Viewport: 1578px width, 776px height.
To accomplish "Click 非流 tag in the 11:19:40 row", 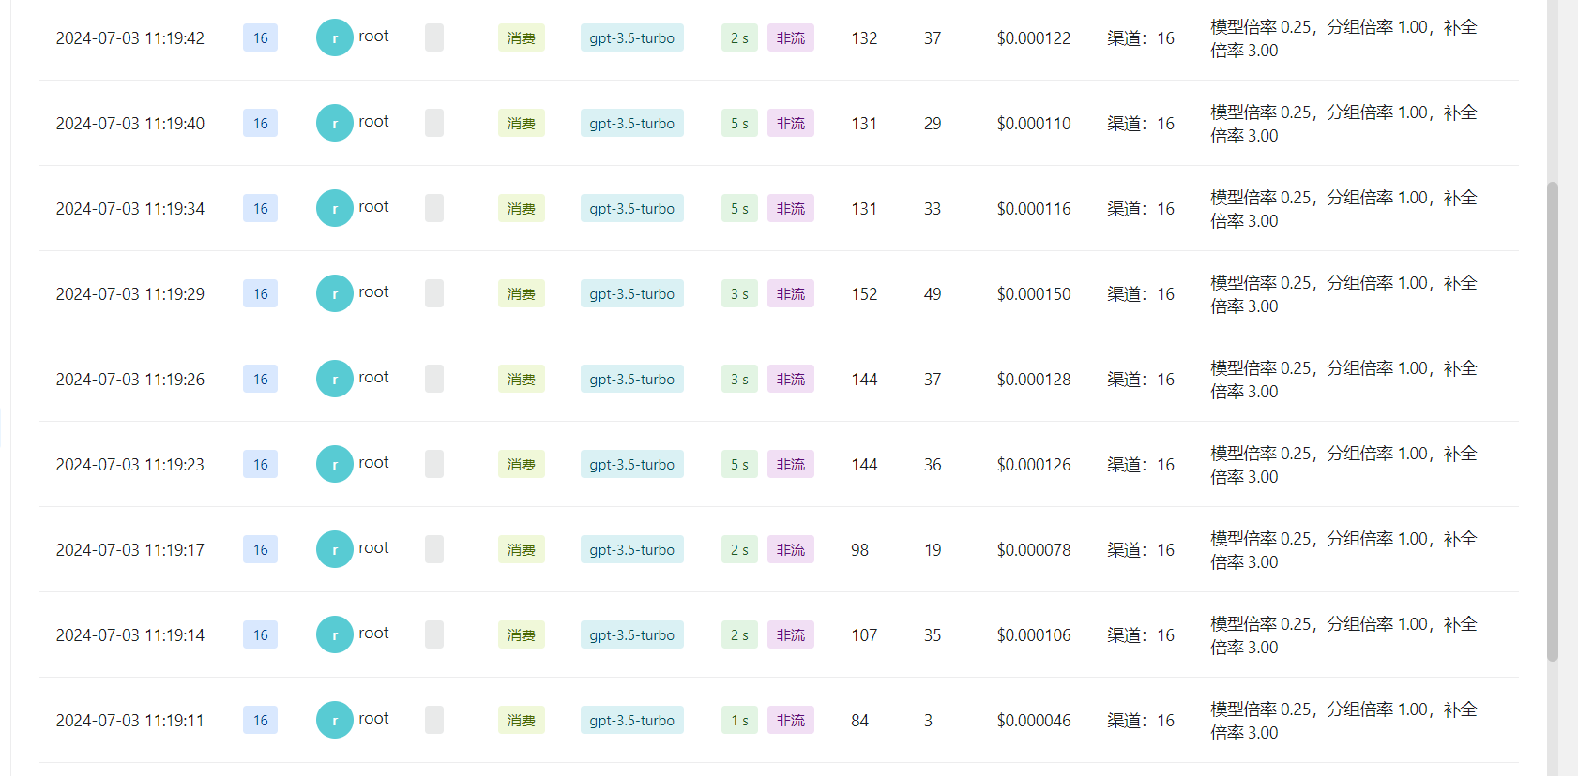I will (x=790, y=123).
